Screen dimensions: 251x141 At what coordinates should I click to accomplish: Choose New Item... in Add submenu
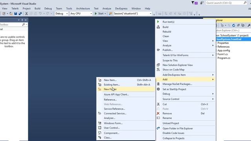click(x=126, y=80)
